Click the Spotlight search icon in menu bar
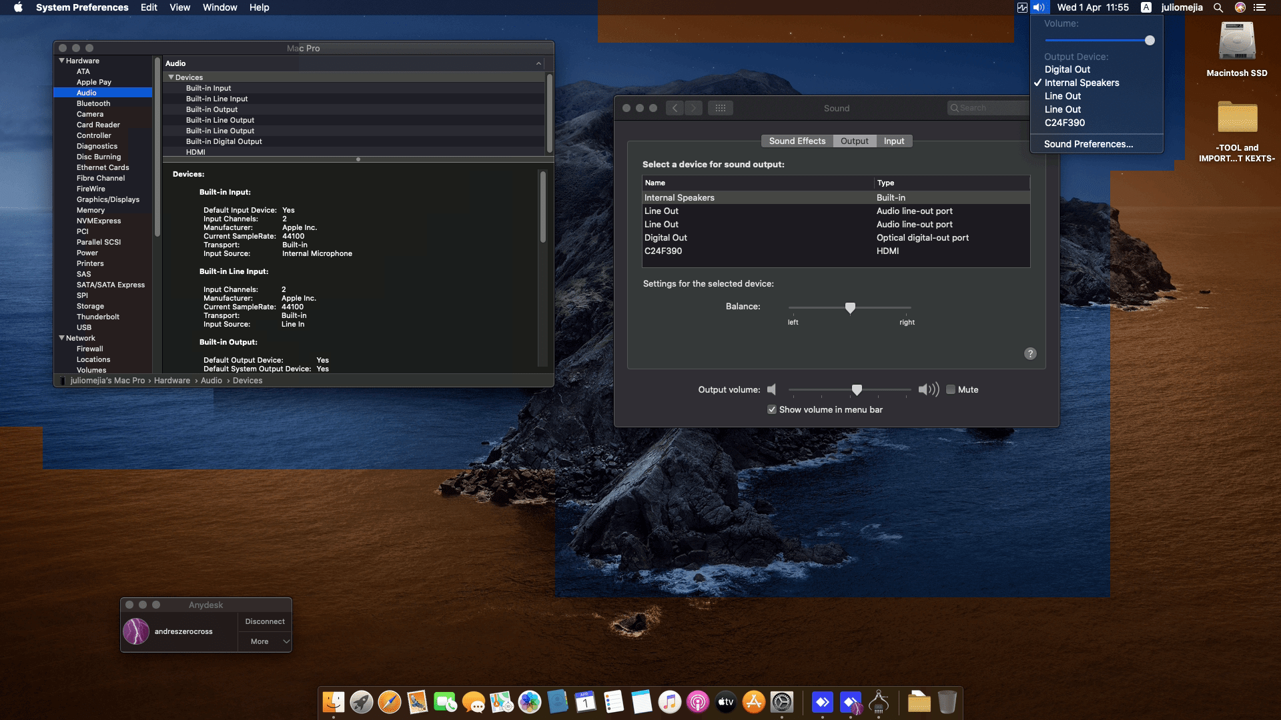This screenshot has width=1281, height=720. point(1218,7)
